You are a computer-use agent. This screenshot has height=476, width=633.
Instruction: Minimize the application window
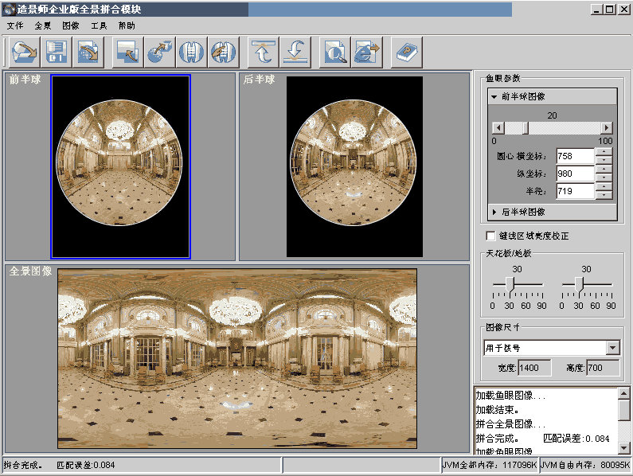(x=597, y=9)
